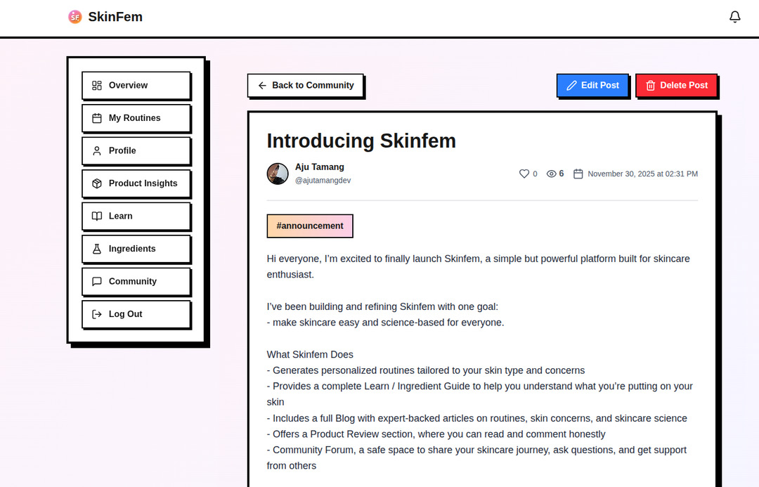Open notifications with the bell icon
The width and height of the screenshot is (759, 487).
(735, 16)
